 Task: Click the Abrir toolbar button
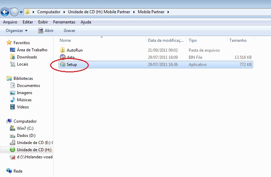[x=46, y=31]
